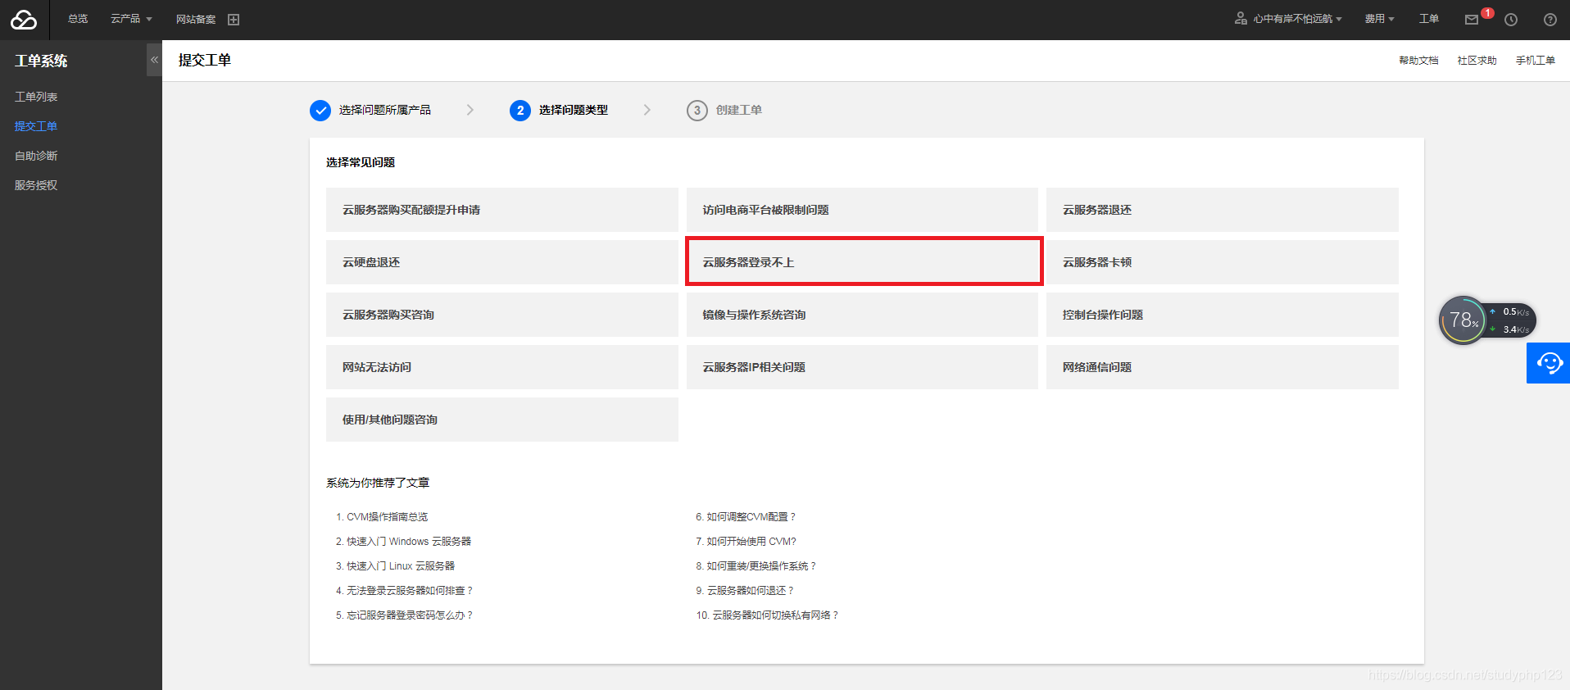Click the step 3 number circle

[697, 110]
